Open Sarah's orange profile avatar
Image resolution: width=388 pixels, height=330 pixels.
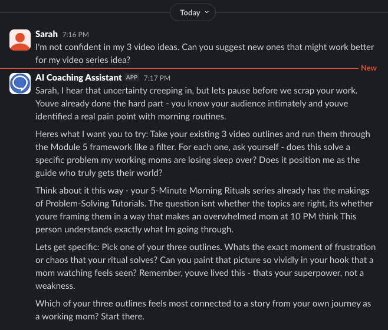tap(20, 40)
